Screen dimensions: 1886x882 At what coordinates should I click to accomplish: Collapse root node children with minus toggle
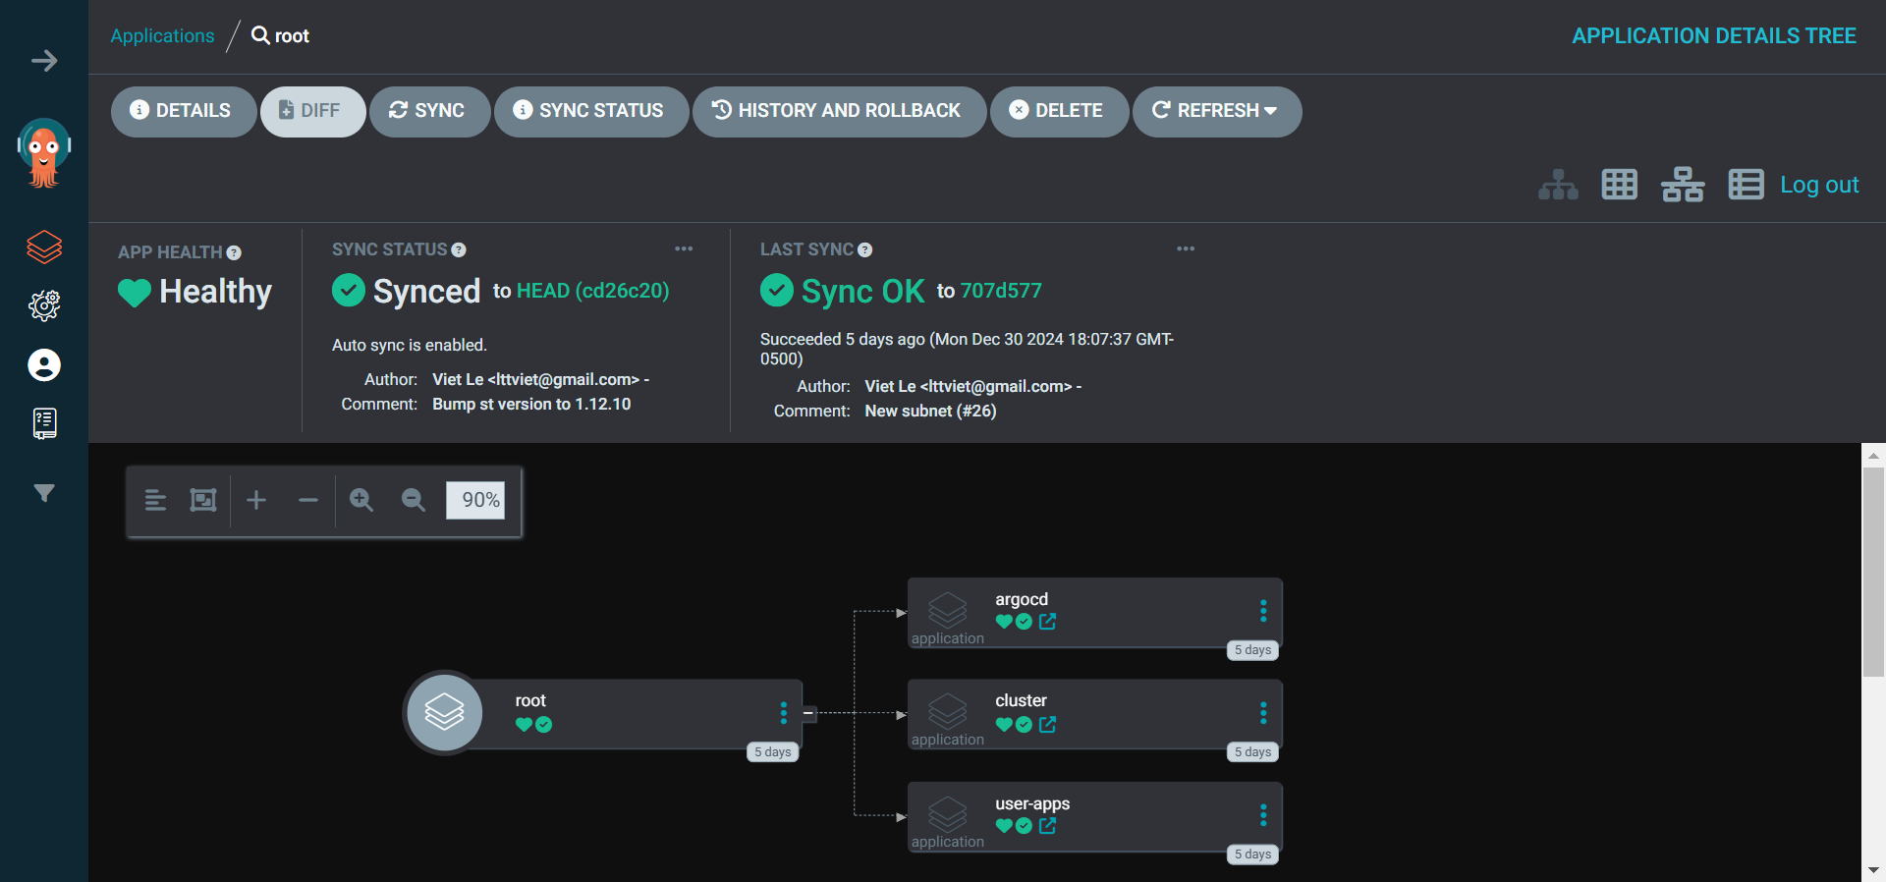808,713
